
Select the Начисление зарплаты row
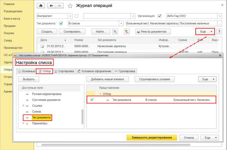pos(127,46)
